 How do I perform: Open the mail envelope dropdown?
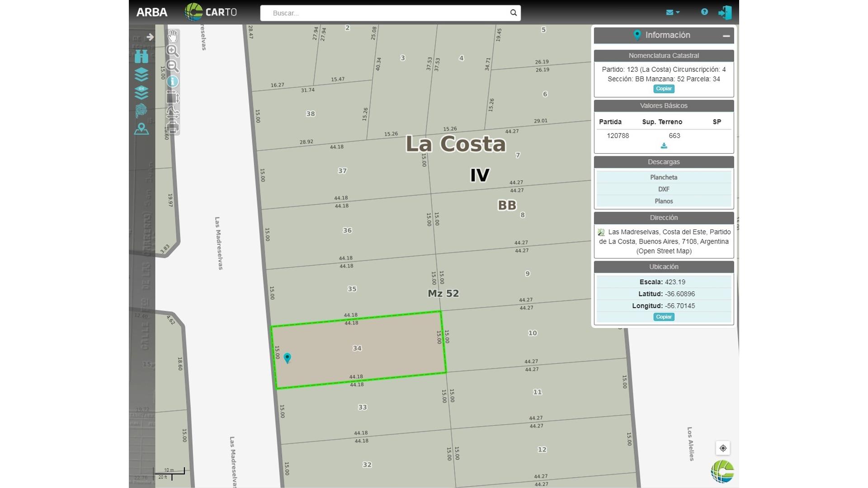click(x=673, y=13)
